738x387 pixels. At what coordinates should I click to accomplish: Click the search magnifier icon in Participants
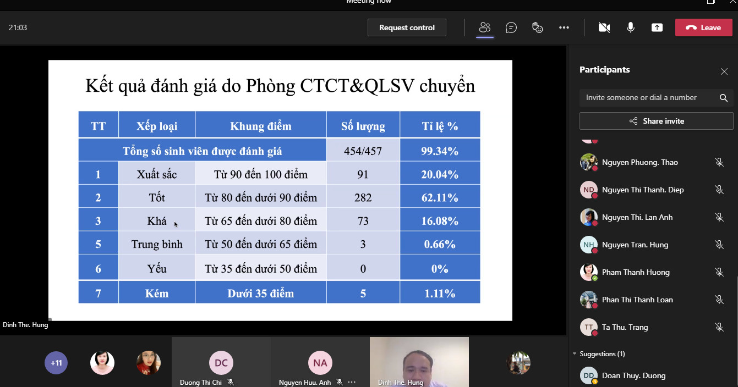pos(723,98)
